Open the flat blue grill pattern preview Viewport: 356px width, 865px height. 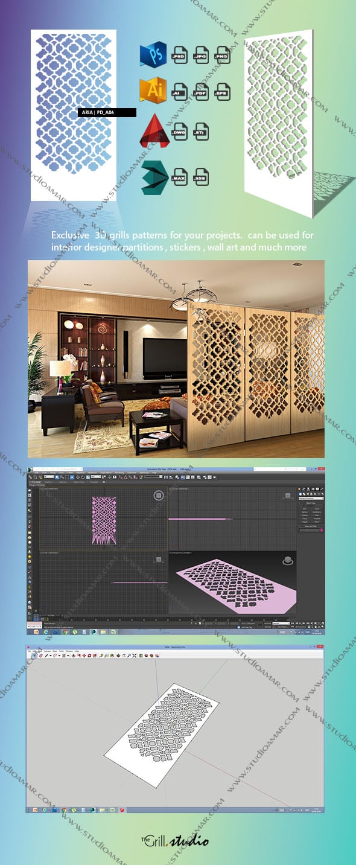[74, 114]
